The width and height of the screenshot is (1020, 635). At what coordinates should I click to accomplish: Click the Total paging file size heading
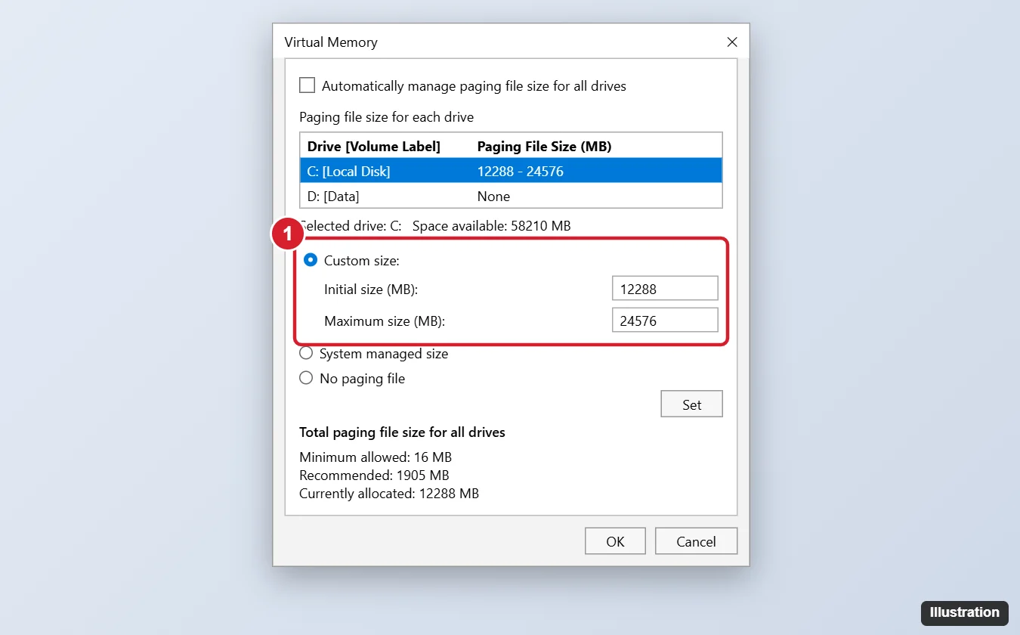(402, 432)
